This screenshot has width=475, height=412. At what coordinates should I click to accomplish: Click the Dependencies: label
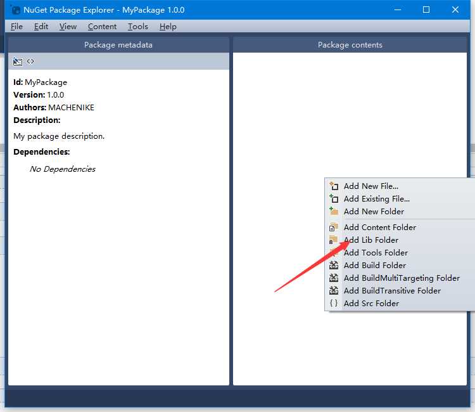pyautogui.click(x=42, y=151)
